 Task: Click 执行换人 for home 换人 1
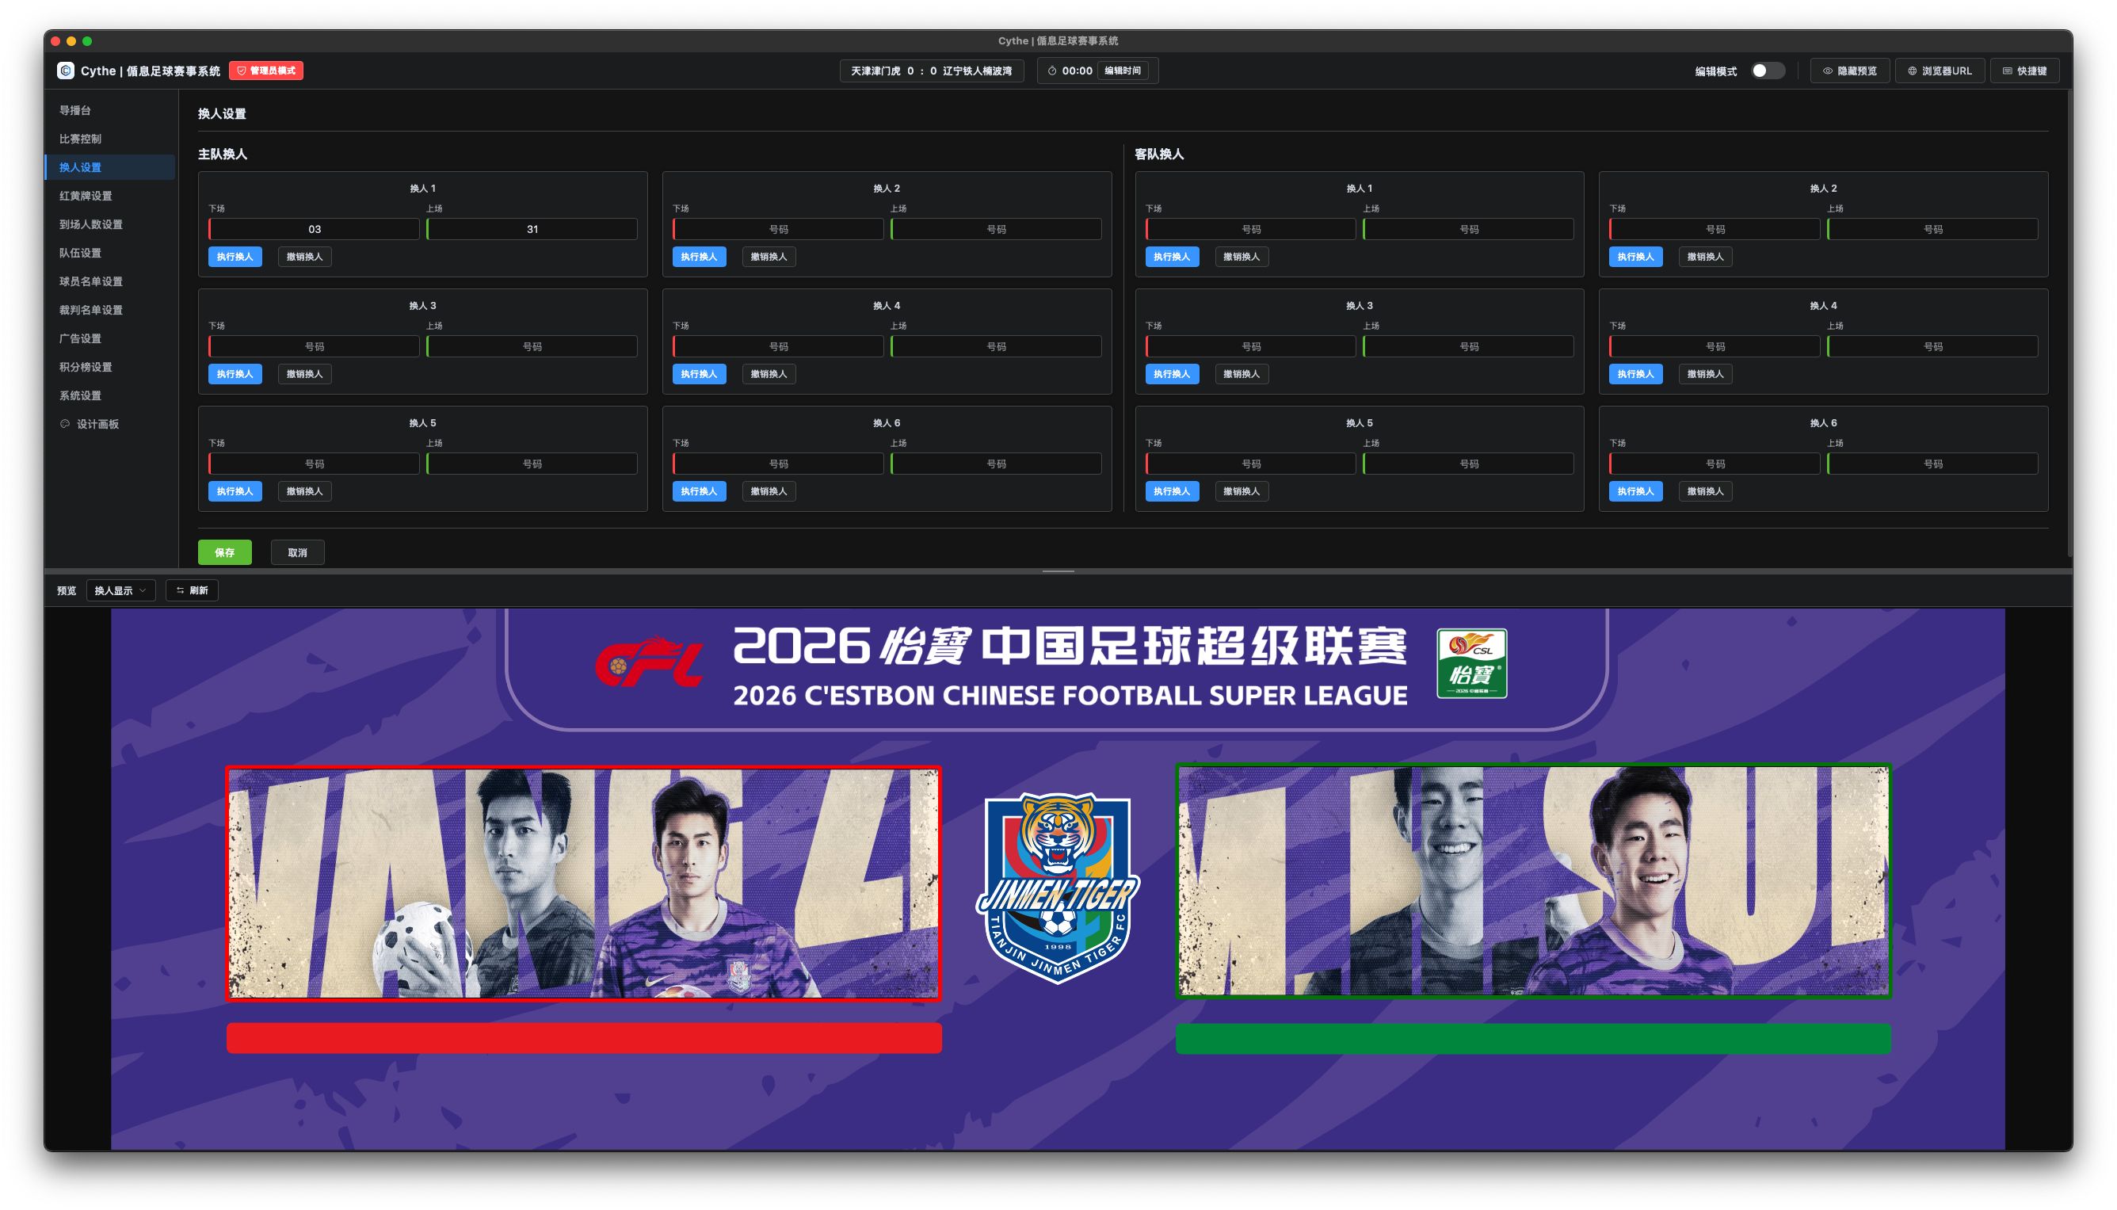[235, 257]
